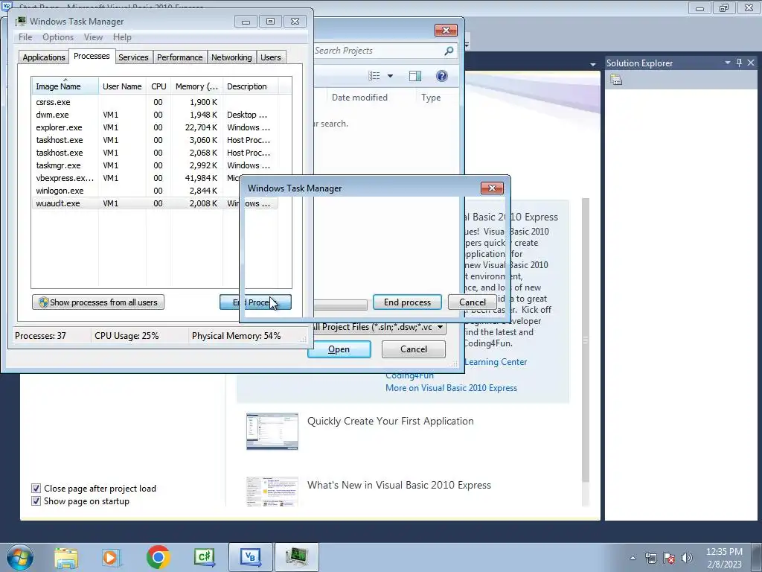Open More on Visual Basic 2010 Express link
This screenshot has width=762, height=572.
pos(451,388)
